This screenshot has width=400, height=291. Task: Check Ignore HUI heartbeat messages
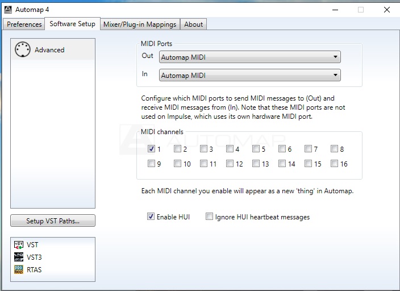tap(209, 217)
